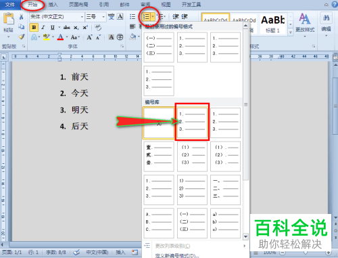
Task: Click the 字数: 8/8 word count
Action: 56,252
